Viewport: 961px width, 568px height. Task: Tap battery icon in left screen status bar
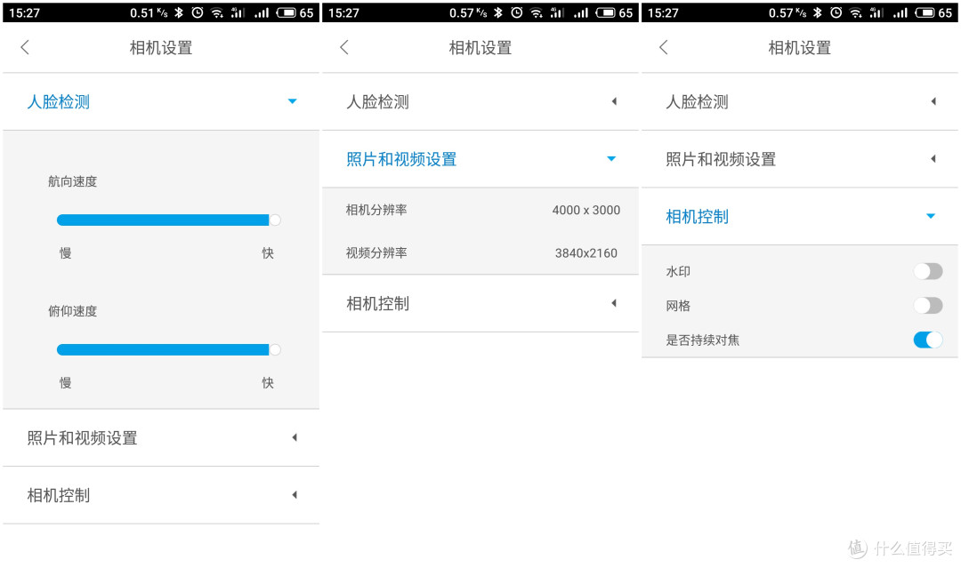point(287,12)
